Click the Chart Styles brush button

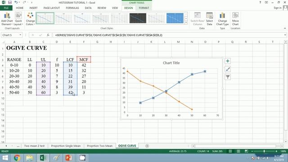pos(228,69)
